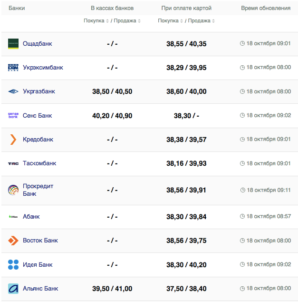Sort by Продажа under При оплате картой
This screenshot has height=302, width=298.
[x=201, y=21]
